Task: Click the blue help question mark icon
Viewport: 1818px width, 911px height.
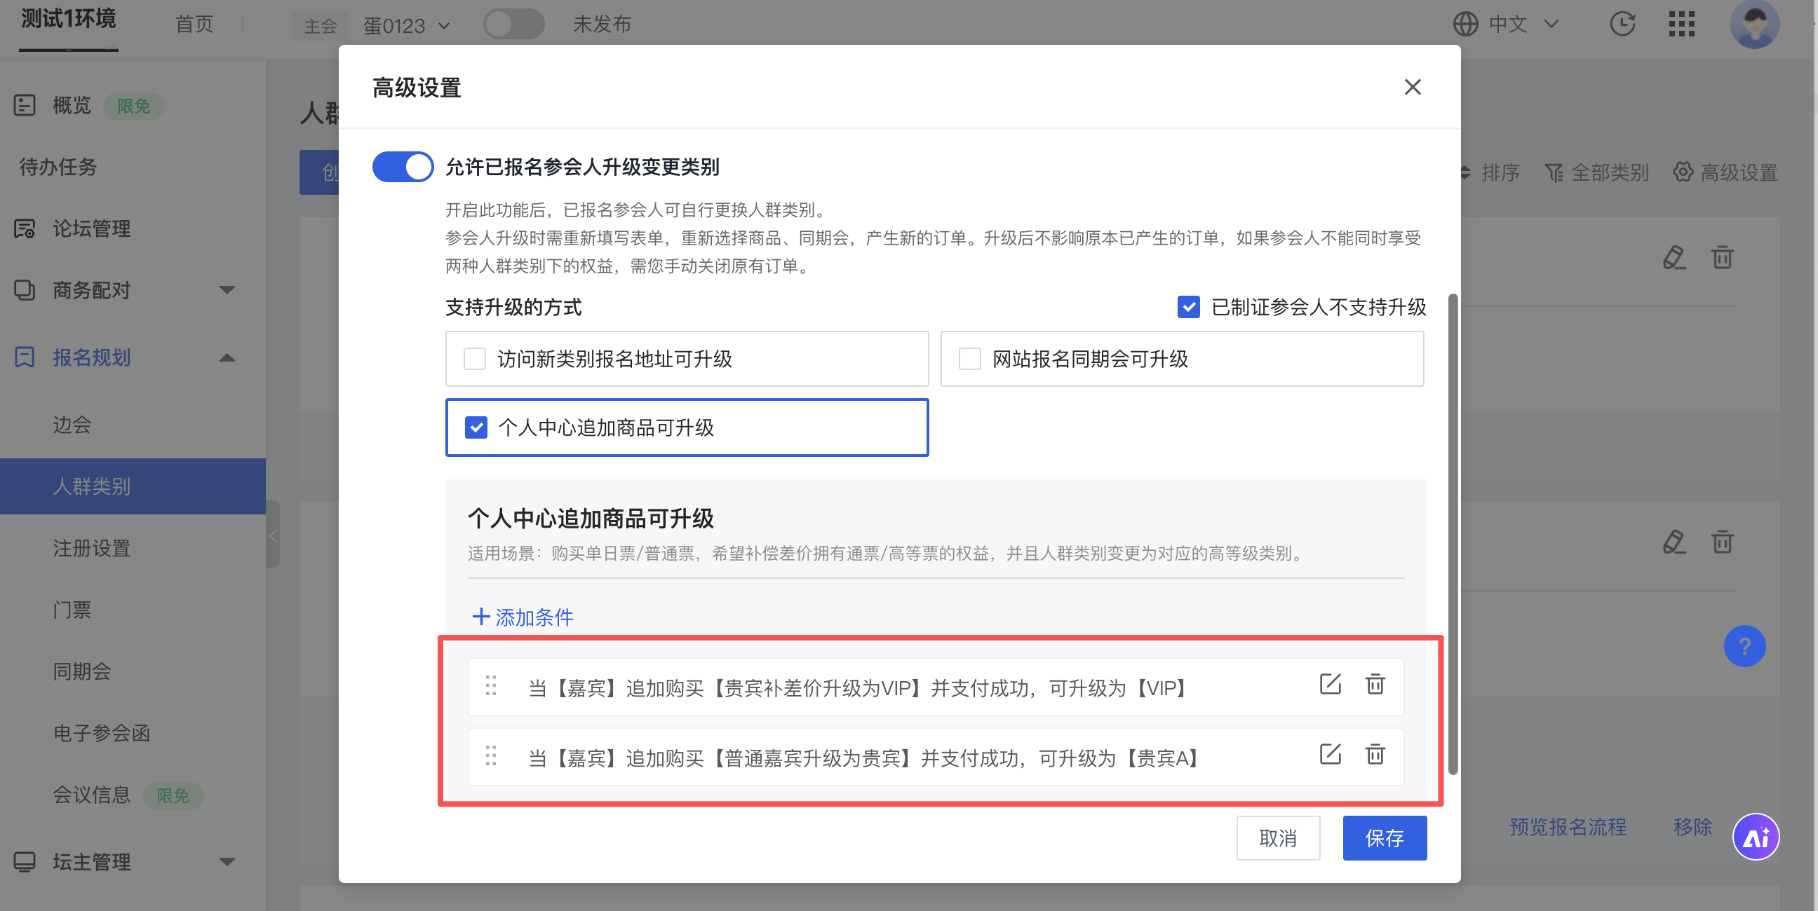Action: pos(1744,646)
